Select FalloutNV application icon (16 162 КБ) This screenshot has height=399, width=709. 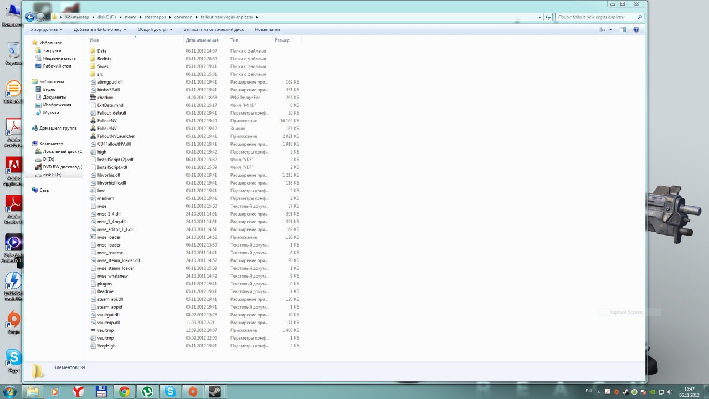click(93, 121)
